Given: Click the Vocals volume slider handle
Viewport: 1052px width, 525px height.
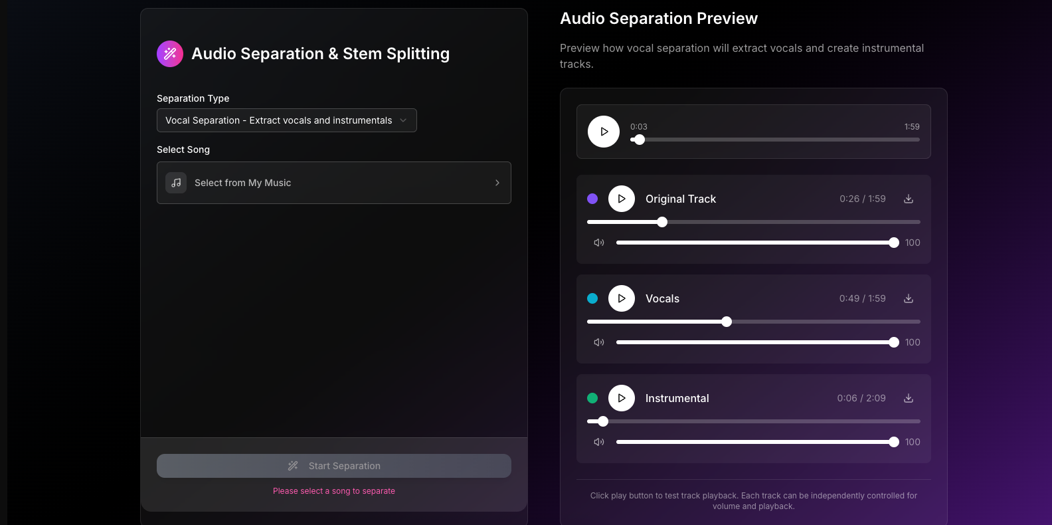Looking at the screenshot, I should coord(894,342).
